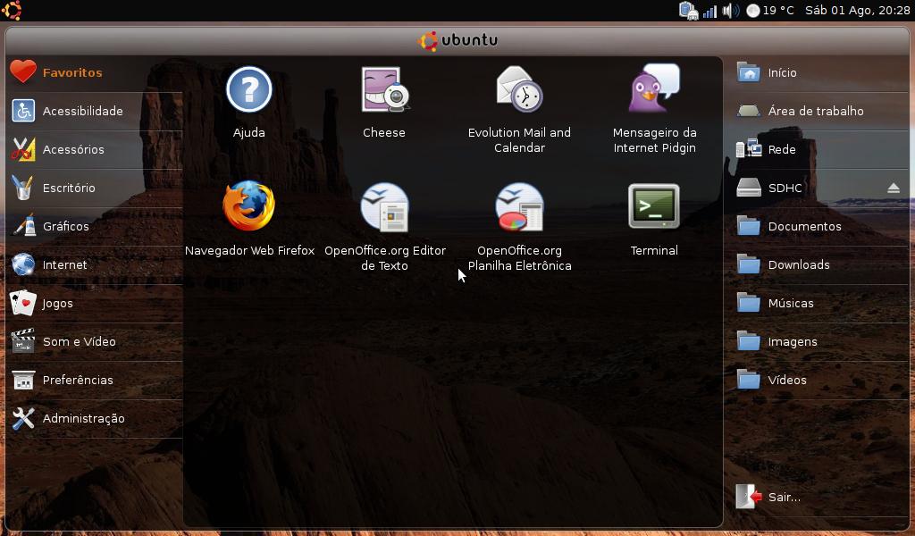Select the Acessórios category

(94, 149)
